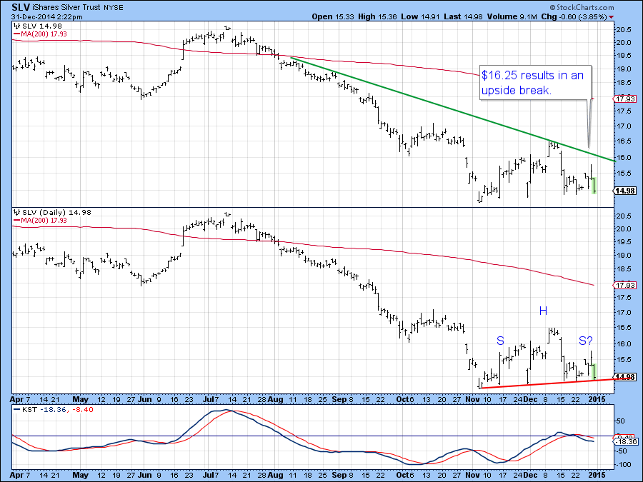
Task: Click the 'Volume 9.1M' value in header
Action: tap(512, 17)
